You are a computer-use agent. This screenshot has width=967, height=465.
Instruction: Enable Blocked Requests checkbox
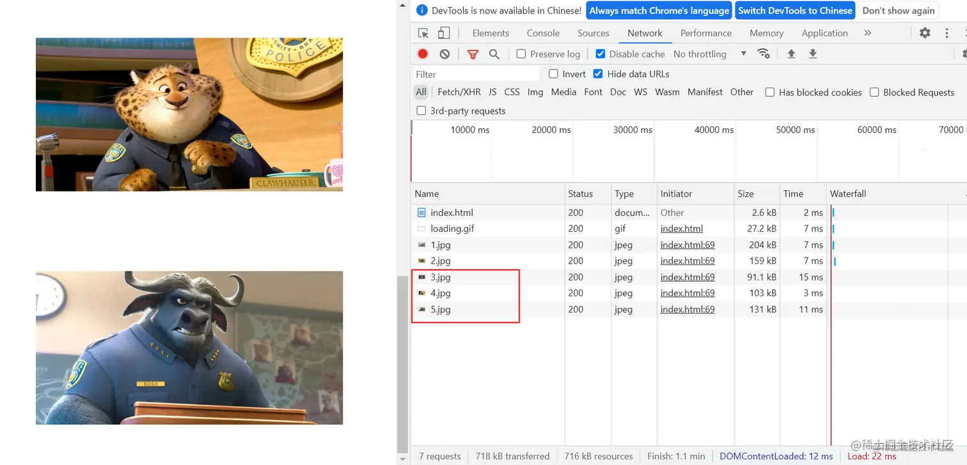click(x=874, y=93)
